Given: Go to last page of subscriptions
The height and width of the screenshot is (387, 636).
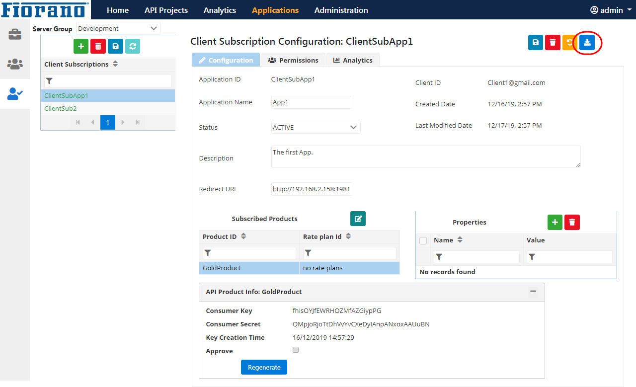Looking at the screenshot, I should click(x=138, y=122).
